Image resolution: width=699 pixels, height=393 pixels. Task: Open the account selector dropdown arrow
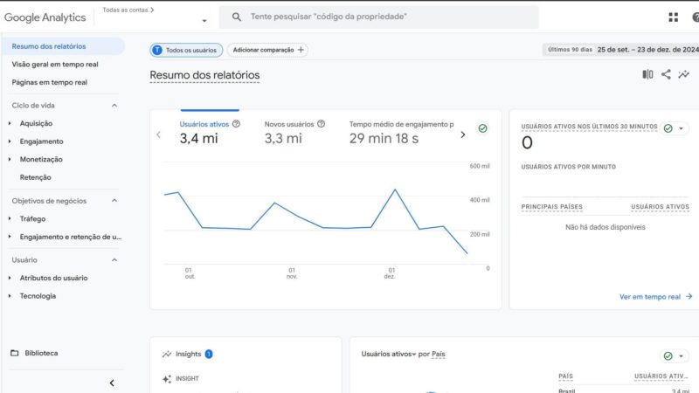(x=204, y=20)
